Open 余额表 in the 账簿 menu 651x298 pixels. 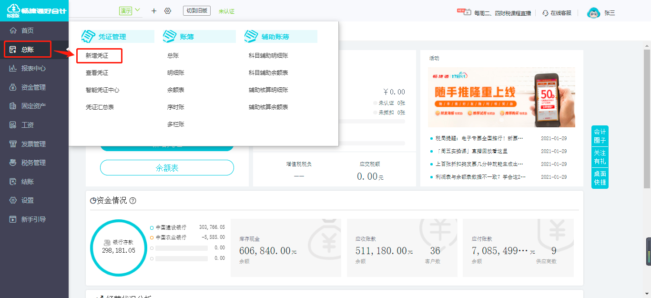click(x=176, y=90)
